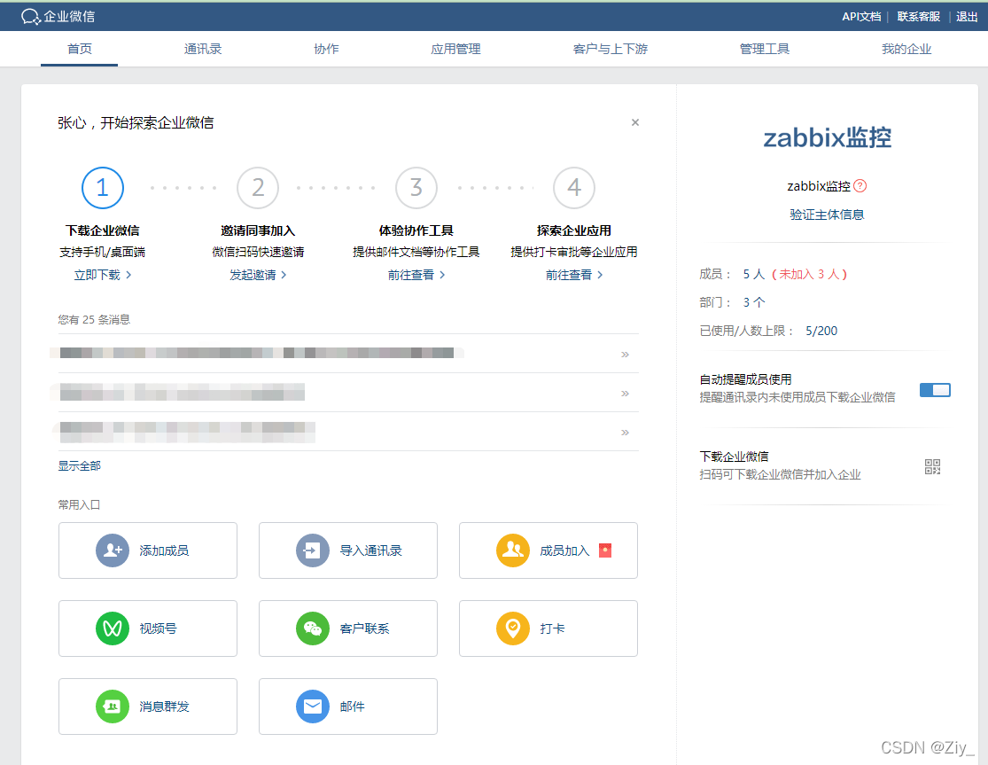Click step 4 circle 探索企业应用
The width and height of the screenshot is (988, 765).
tap(574, 188)
